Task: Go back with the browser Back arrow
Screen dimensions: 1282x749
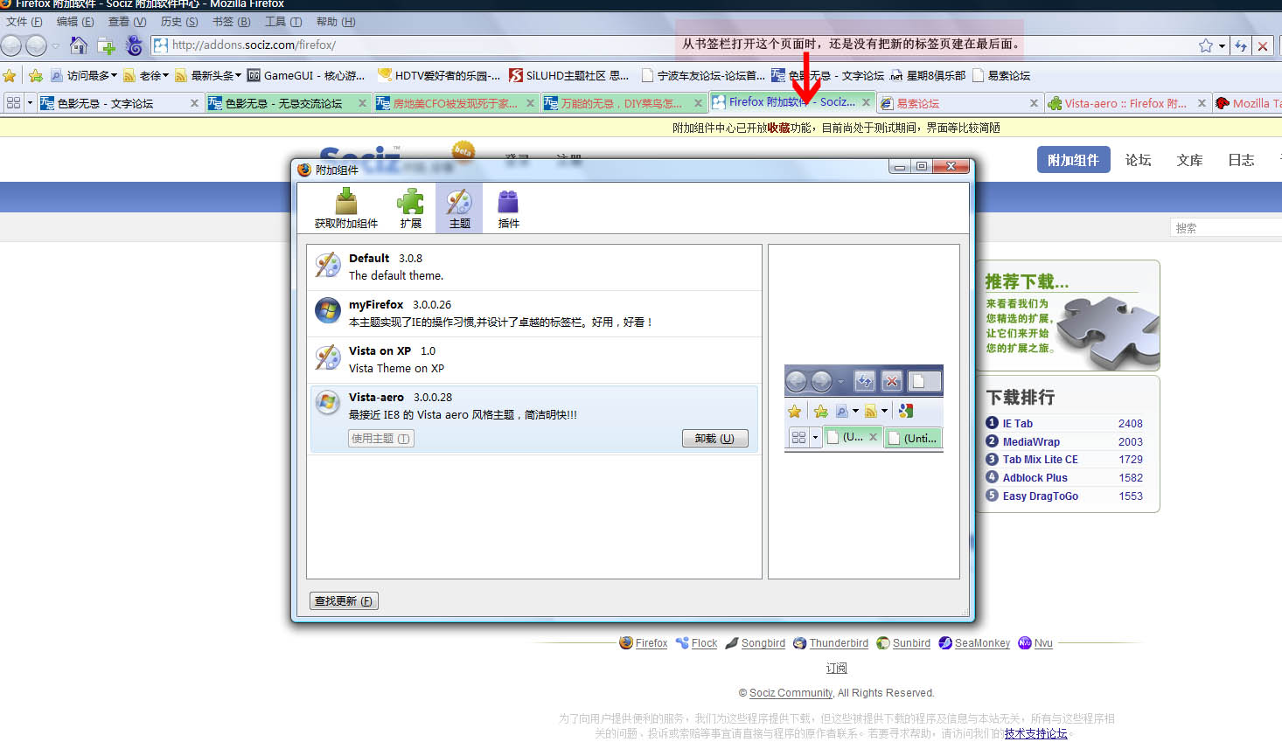Action: (11, 45)
